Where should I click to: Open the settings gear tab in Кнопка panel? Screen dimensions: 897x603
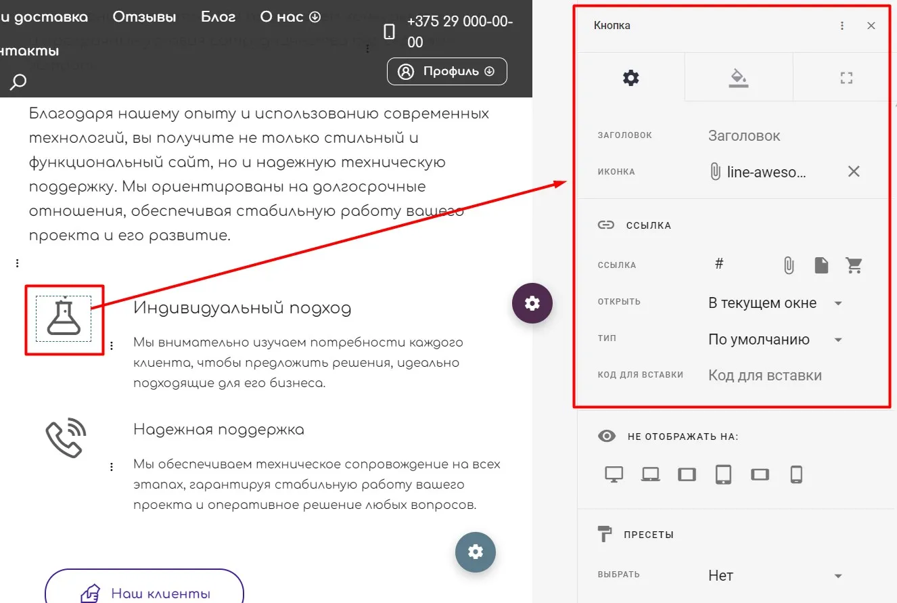pos(630,77)
